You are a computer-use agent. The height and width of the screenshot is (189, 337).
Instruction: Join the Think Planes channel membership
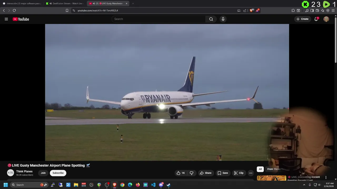tap(43, 173)
